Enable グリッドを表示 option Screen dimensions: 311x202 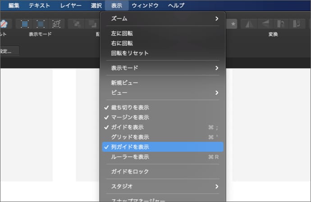coord(130,137)
